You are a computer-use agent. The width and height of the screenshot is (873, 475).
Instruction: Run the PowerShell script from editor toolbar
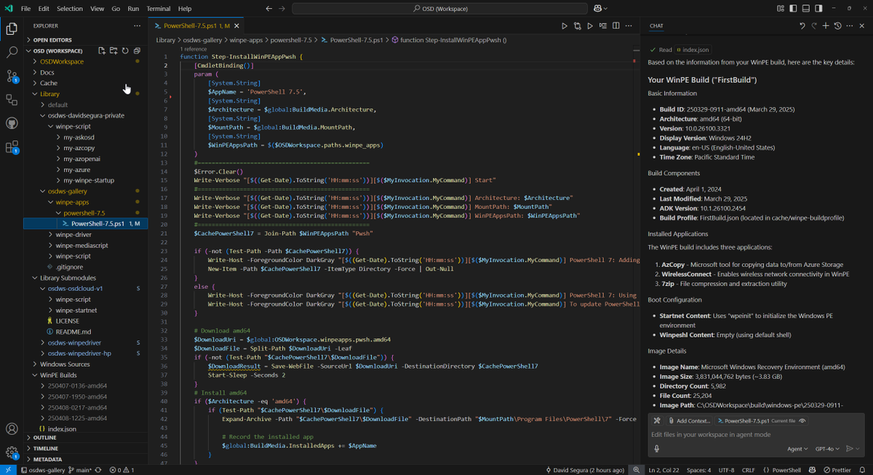[x=565, y=25]
